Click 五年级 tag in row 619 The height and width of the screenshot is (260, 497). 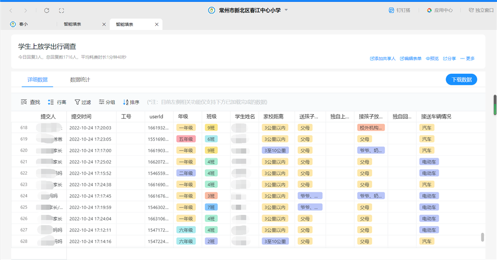click(186, 139)
